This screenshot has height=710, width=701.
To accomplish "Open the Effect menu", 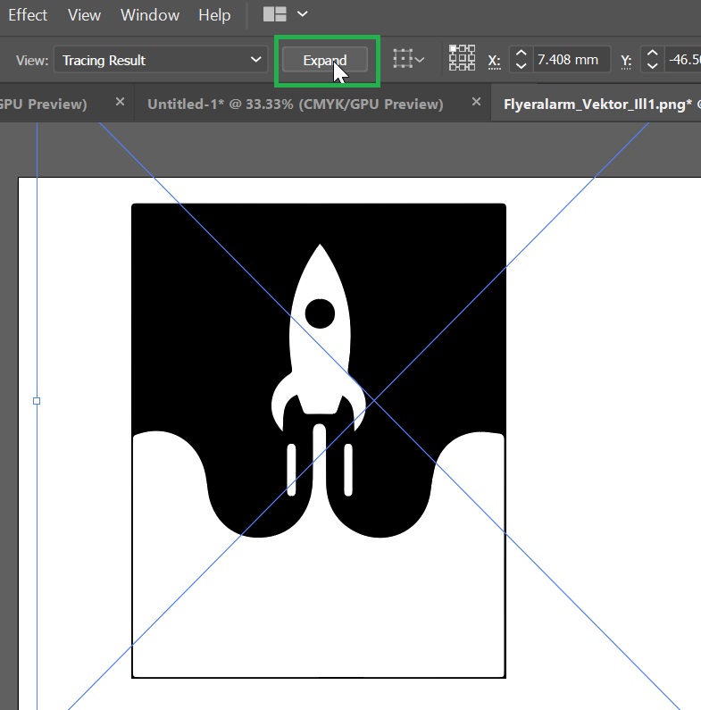I will click(x=28, y=15).
